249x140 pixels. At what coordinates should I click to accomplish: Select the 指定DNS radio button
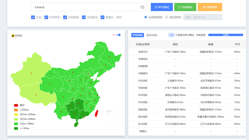click(167, 17)
